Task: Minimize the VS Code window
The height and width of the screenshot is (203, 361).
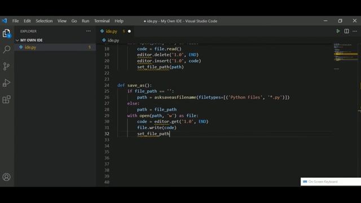Action: point(325,21)
